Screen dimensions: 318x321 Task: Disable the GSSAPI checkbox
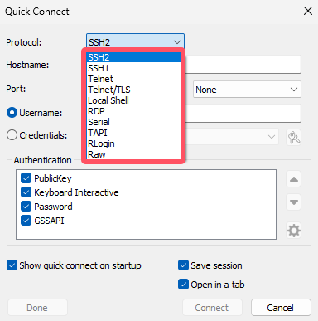pyautogui.click(x=26, y=221)
